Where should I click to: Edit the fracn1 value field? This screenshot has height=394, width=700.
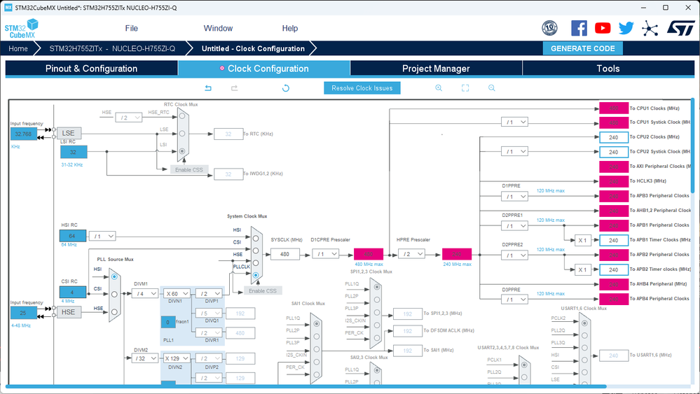[168, 322]
